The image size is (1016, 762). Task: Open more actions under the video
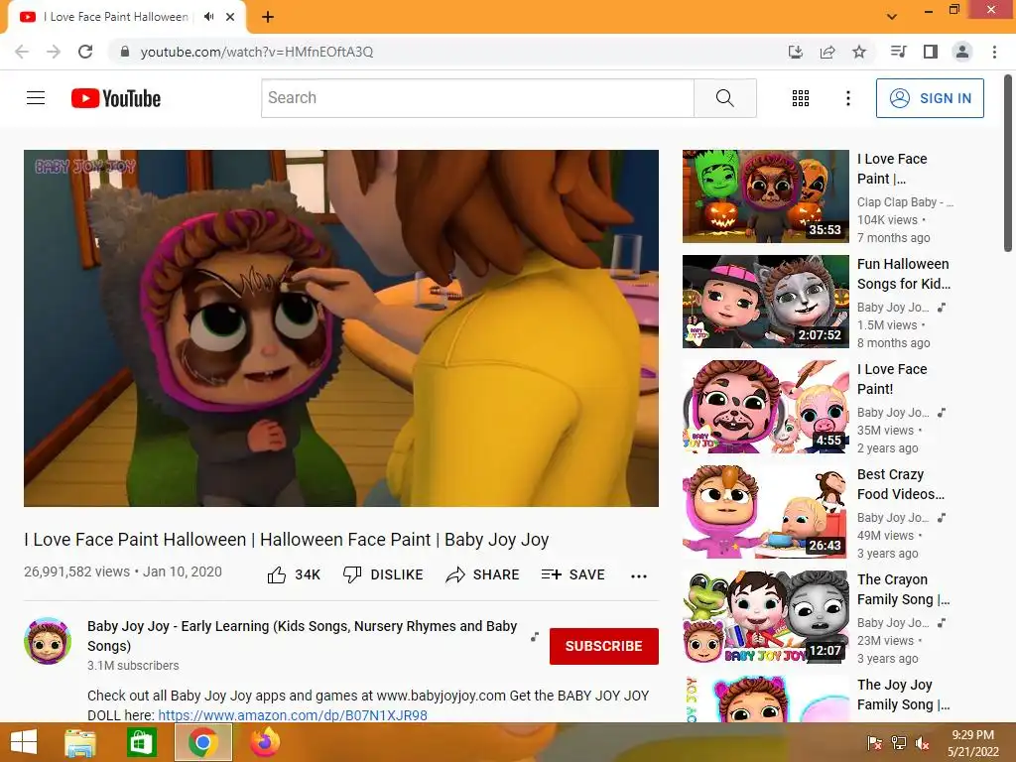tap(639, 576)
